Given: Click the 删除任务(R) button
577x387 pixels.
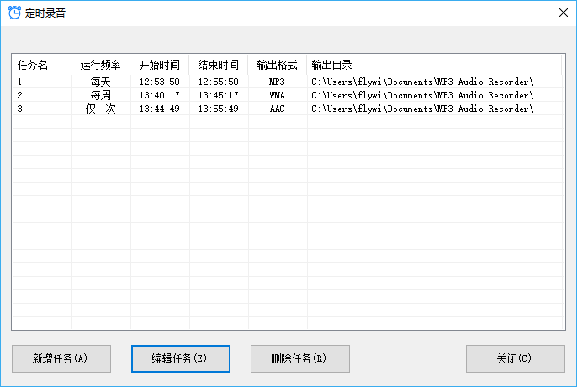Looking at the screenshot, I should [x=299, y=358].
